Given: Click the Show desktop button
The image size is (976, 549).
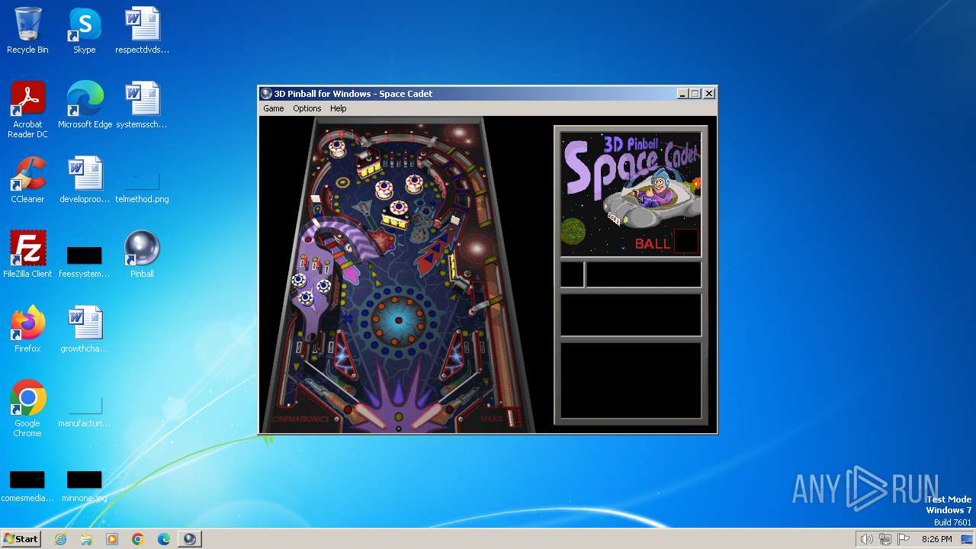Looking at the screenshot, I should [968, 539].
